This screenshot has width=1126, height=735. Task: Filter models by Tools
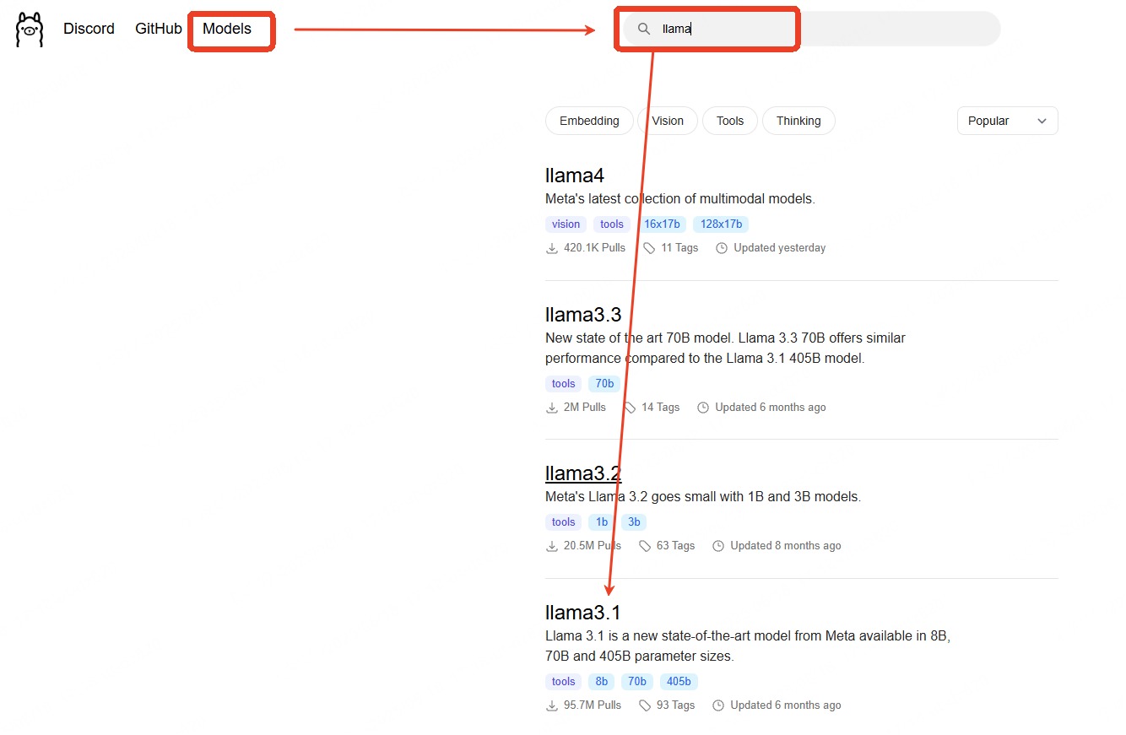pyautogui.click(x=730, y=121)
